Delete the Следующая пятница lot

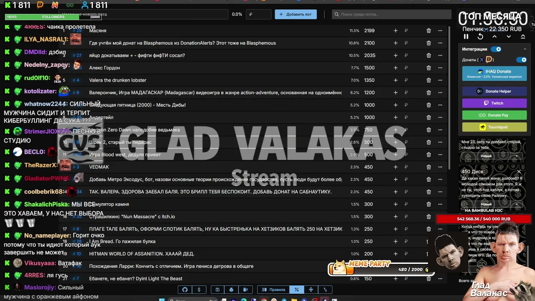pyautogui.click(x=428, y=105)
